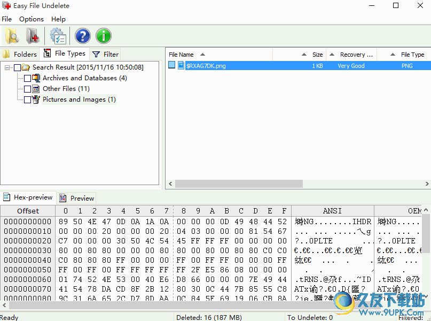Click the undelete file toolbar icon
This screenshot has height=321, width=431.
33,36
